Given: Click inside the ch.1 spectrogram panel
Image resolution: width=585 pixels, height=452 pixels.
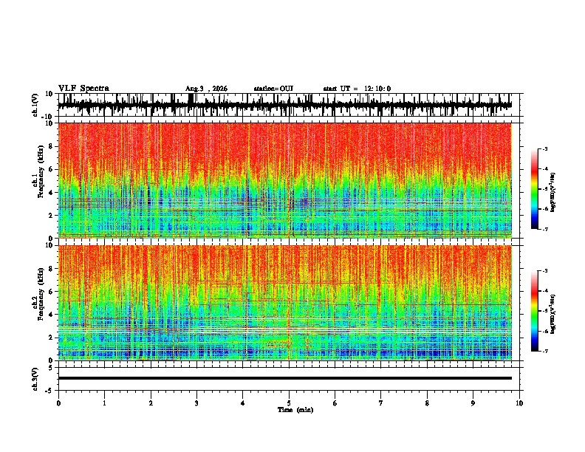Looking at the screenshot, I should (x=285, y=180).
